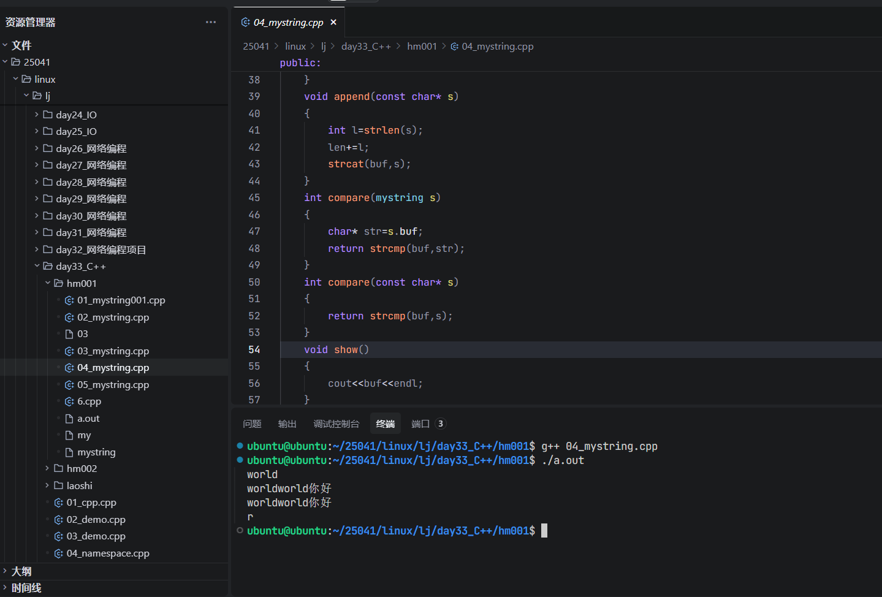Click the file icon beside a.out
This screenshot has width=882, height=597.
point(69,419)
